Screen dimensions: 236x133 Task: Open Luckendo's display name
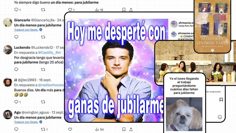[x=22, y=48]
